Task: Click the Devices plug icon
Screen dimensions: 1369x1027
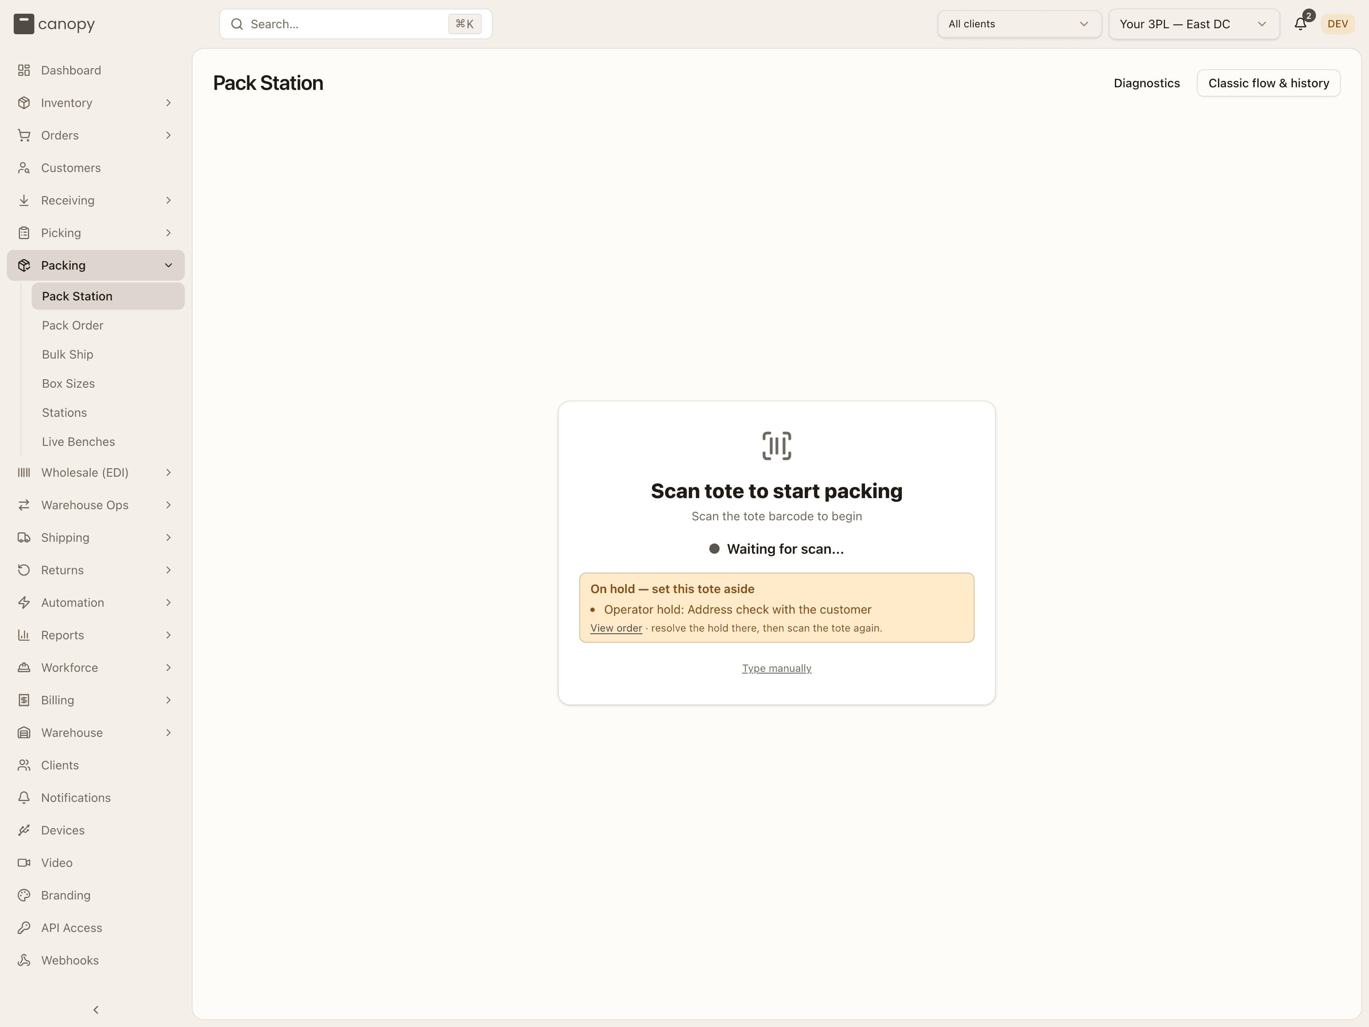Action: 24,830
